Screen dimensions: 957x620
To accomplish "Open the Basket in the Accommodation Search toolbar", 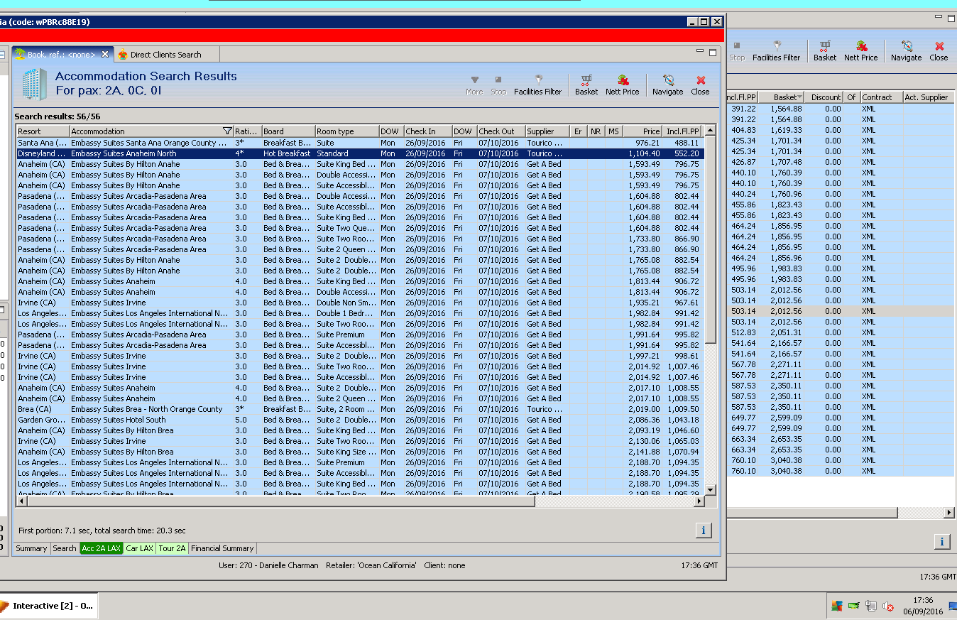I will point(586,84).
